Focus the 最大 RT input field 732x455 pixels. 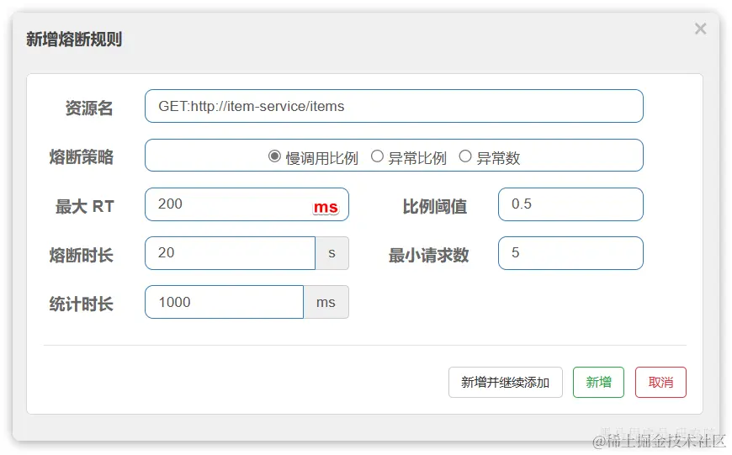[247, 204]
